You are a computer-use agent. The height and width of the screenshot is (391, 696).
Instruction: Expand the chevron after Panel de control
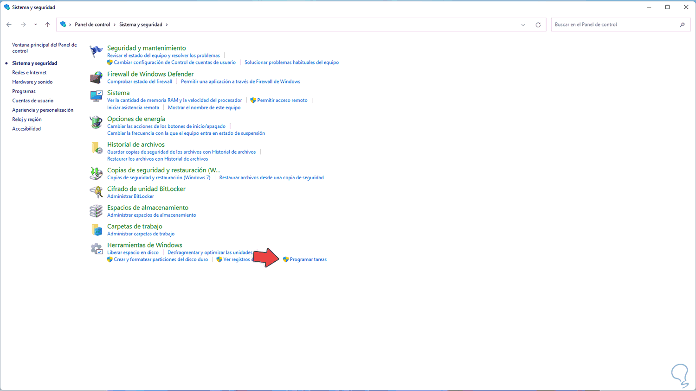(115, 25)
